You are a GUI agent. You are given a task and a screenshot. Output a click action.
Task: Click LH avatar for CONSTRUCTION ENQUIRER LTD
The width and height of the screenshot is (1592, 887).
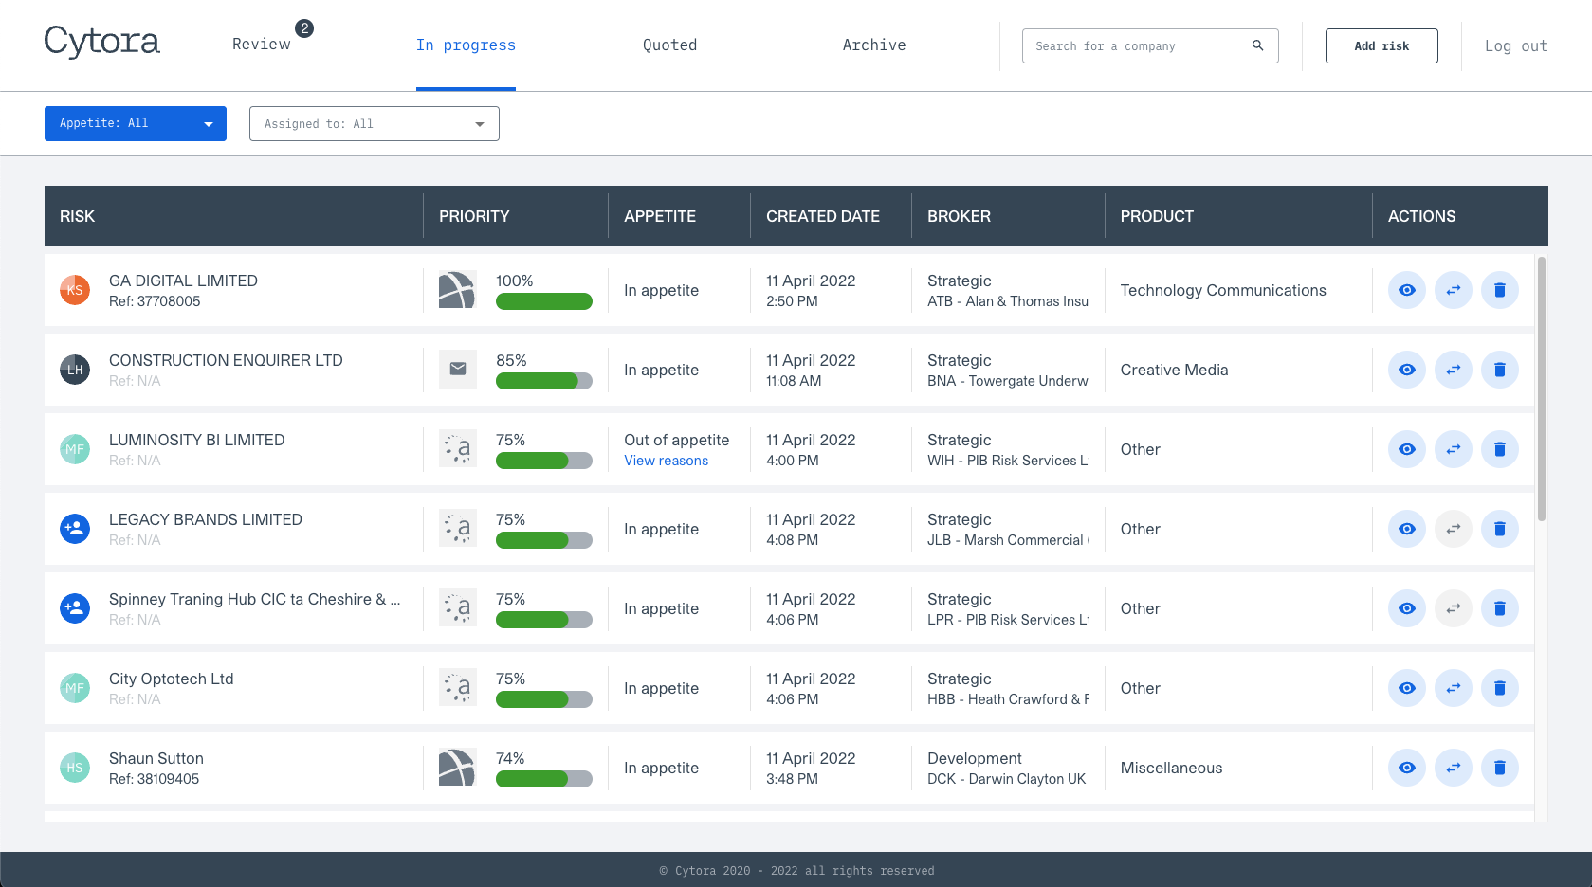pos(75,370)
